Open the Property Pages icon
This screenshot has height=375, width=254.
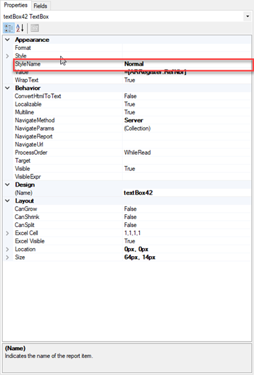34,28
